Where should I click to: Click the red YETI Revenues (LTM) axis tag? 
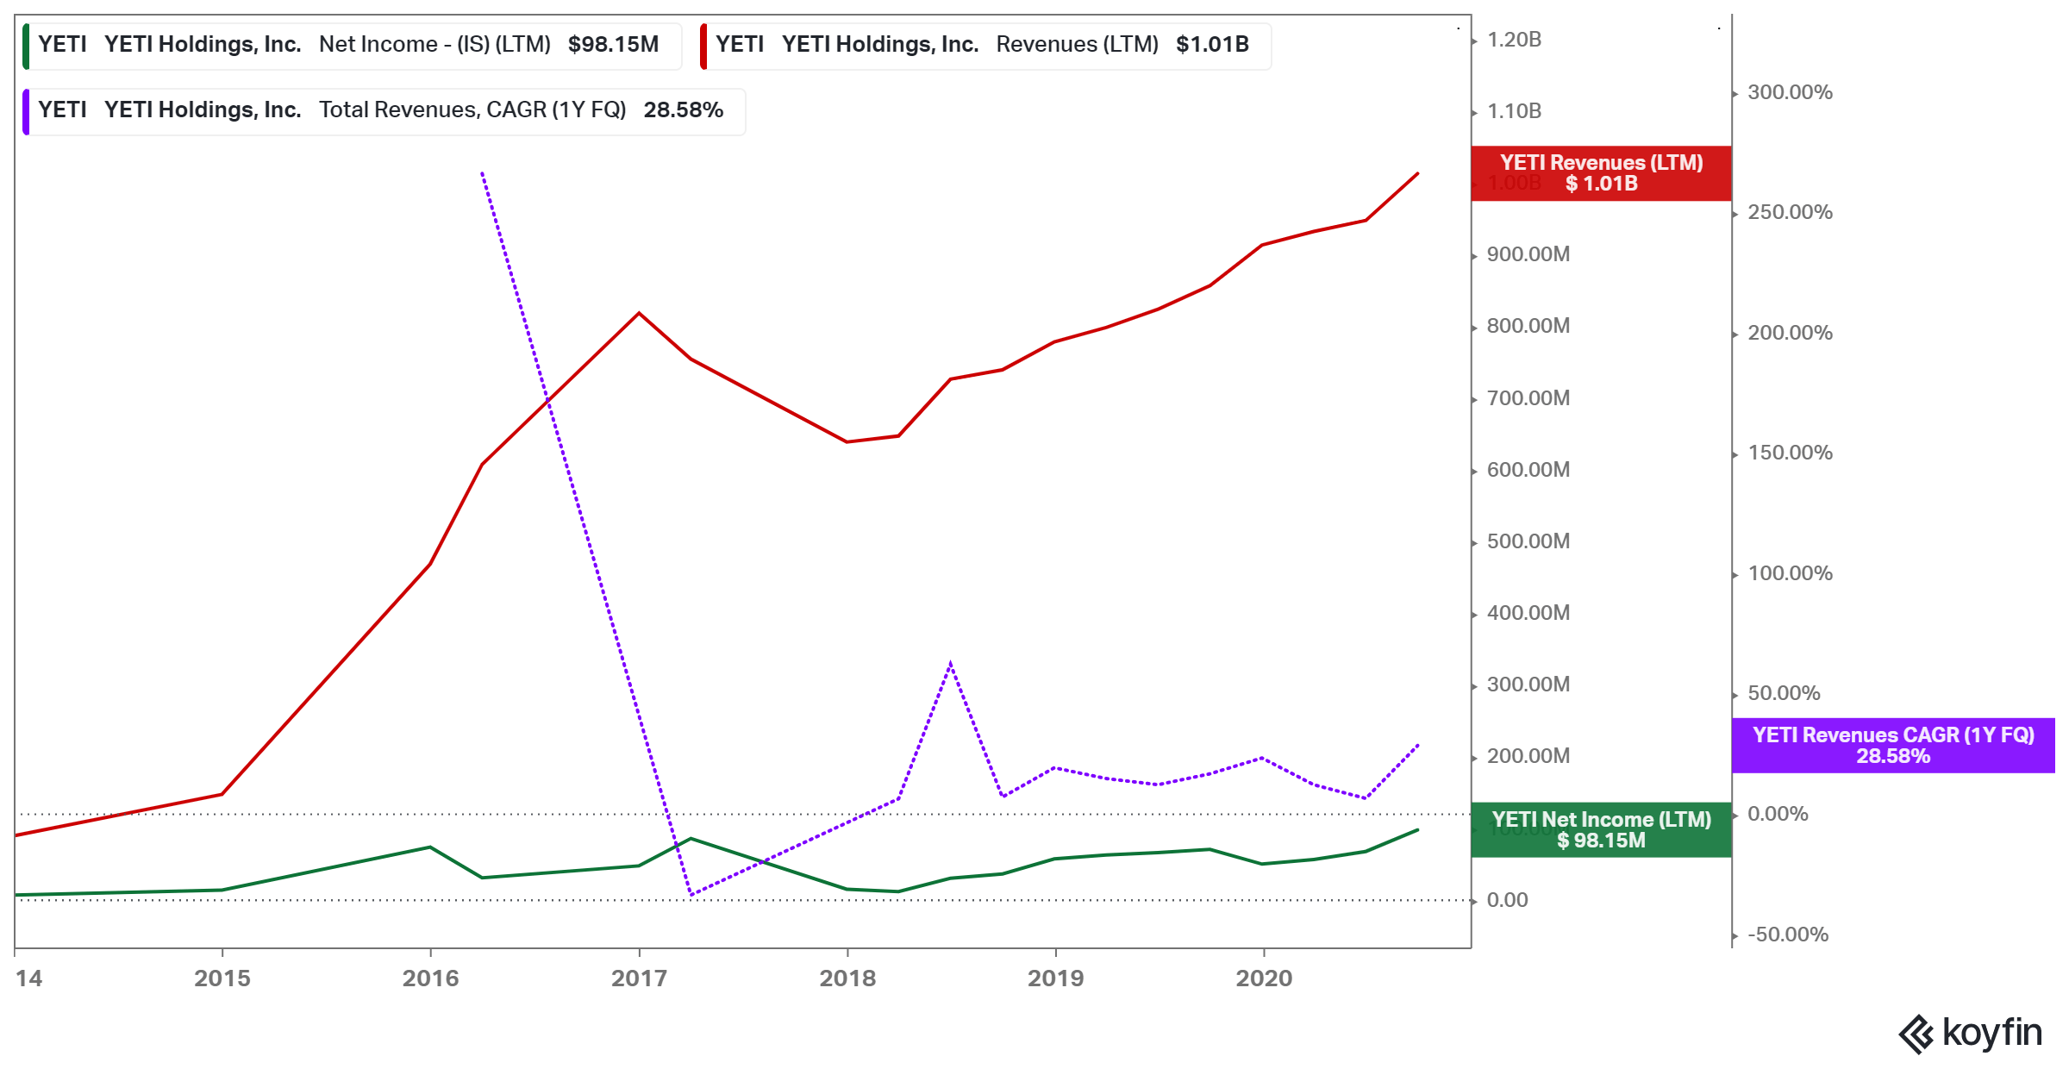coord(1601,173)
